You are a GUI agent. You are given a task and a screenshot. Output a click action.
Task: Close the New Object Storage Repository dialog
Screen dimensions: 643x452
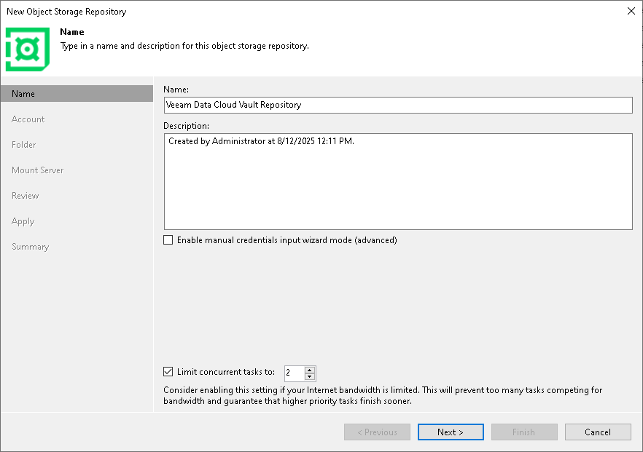(x=631, y=11)
